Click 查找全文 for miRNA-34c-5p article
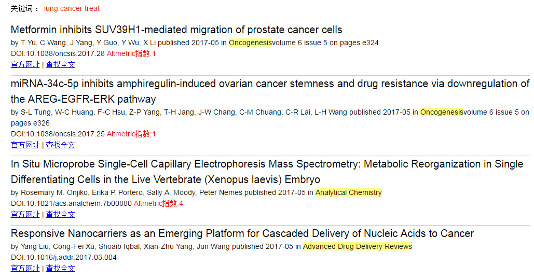534x279 pixels. pos(60,145)
